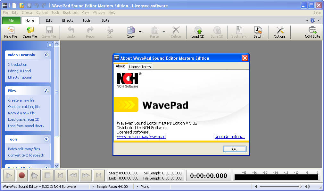
Task: Click OK in the About dialog
Action: (235, 149)
